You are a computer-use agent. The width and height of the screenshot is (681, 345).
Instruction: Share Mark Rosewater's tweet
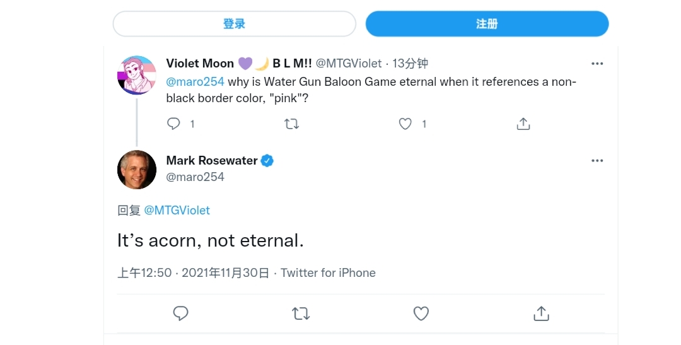540,313
